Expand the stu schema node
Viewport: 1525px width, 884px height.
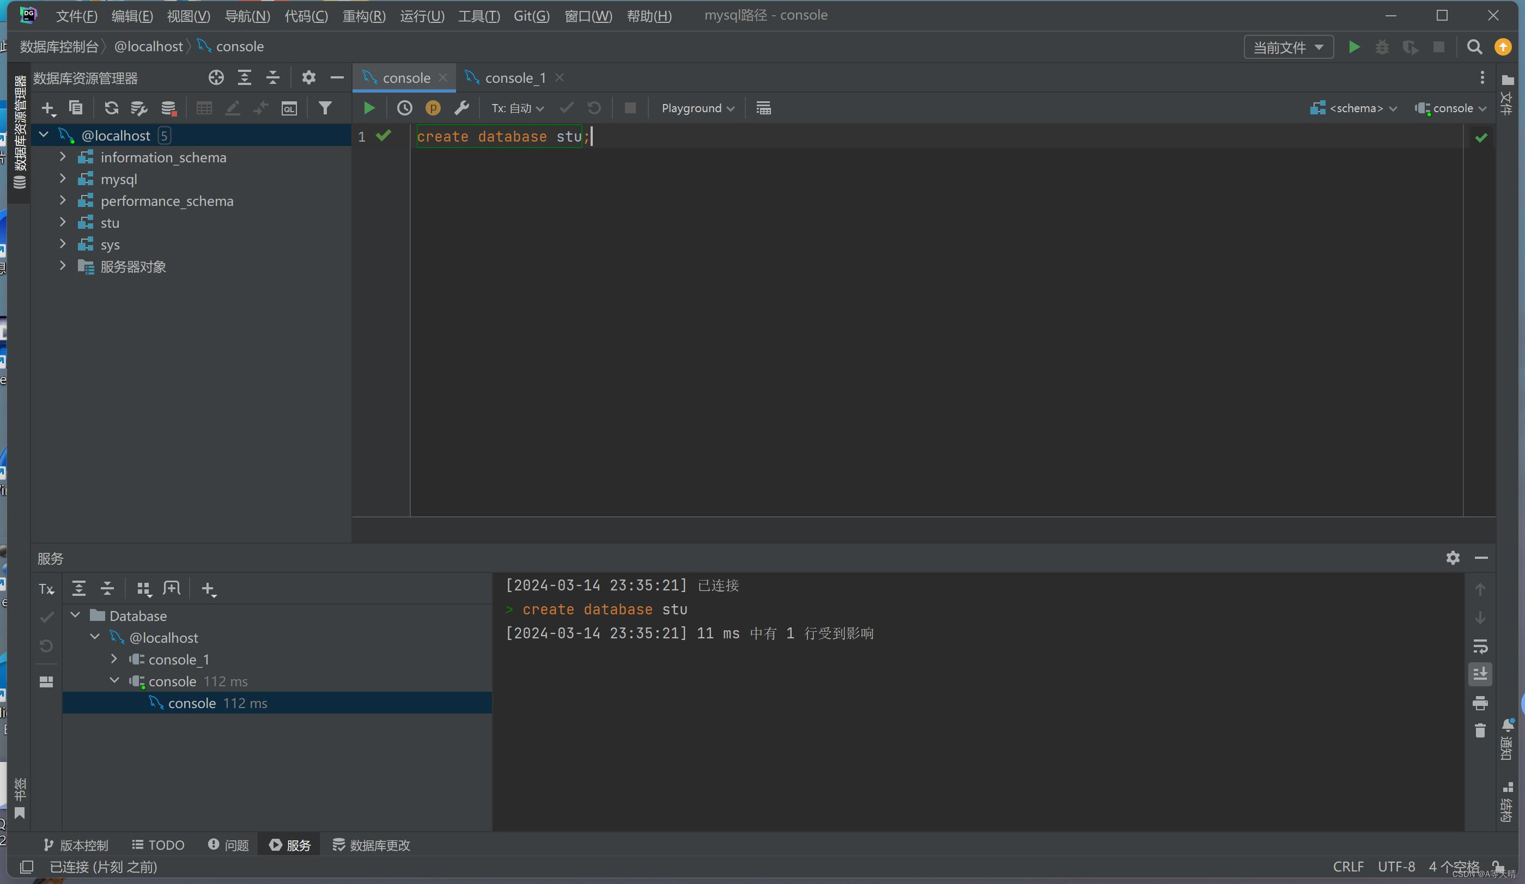(x=62, y=223)
